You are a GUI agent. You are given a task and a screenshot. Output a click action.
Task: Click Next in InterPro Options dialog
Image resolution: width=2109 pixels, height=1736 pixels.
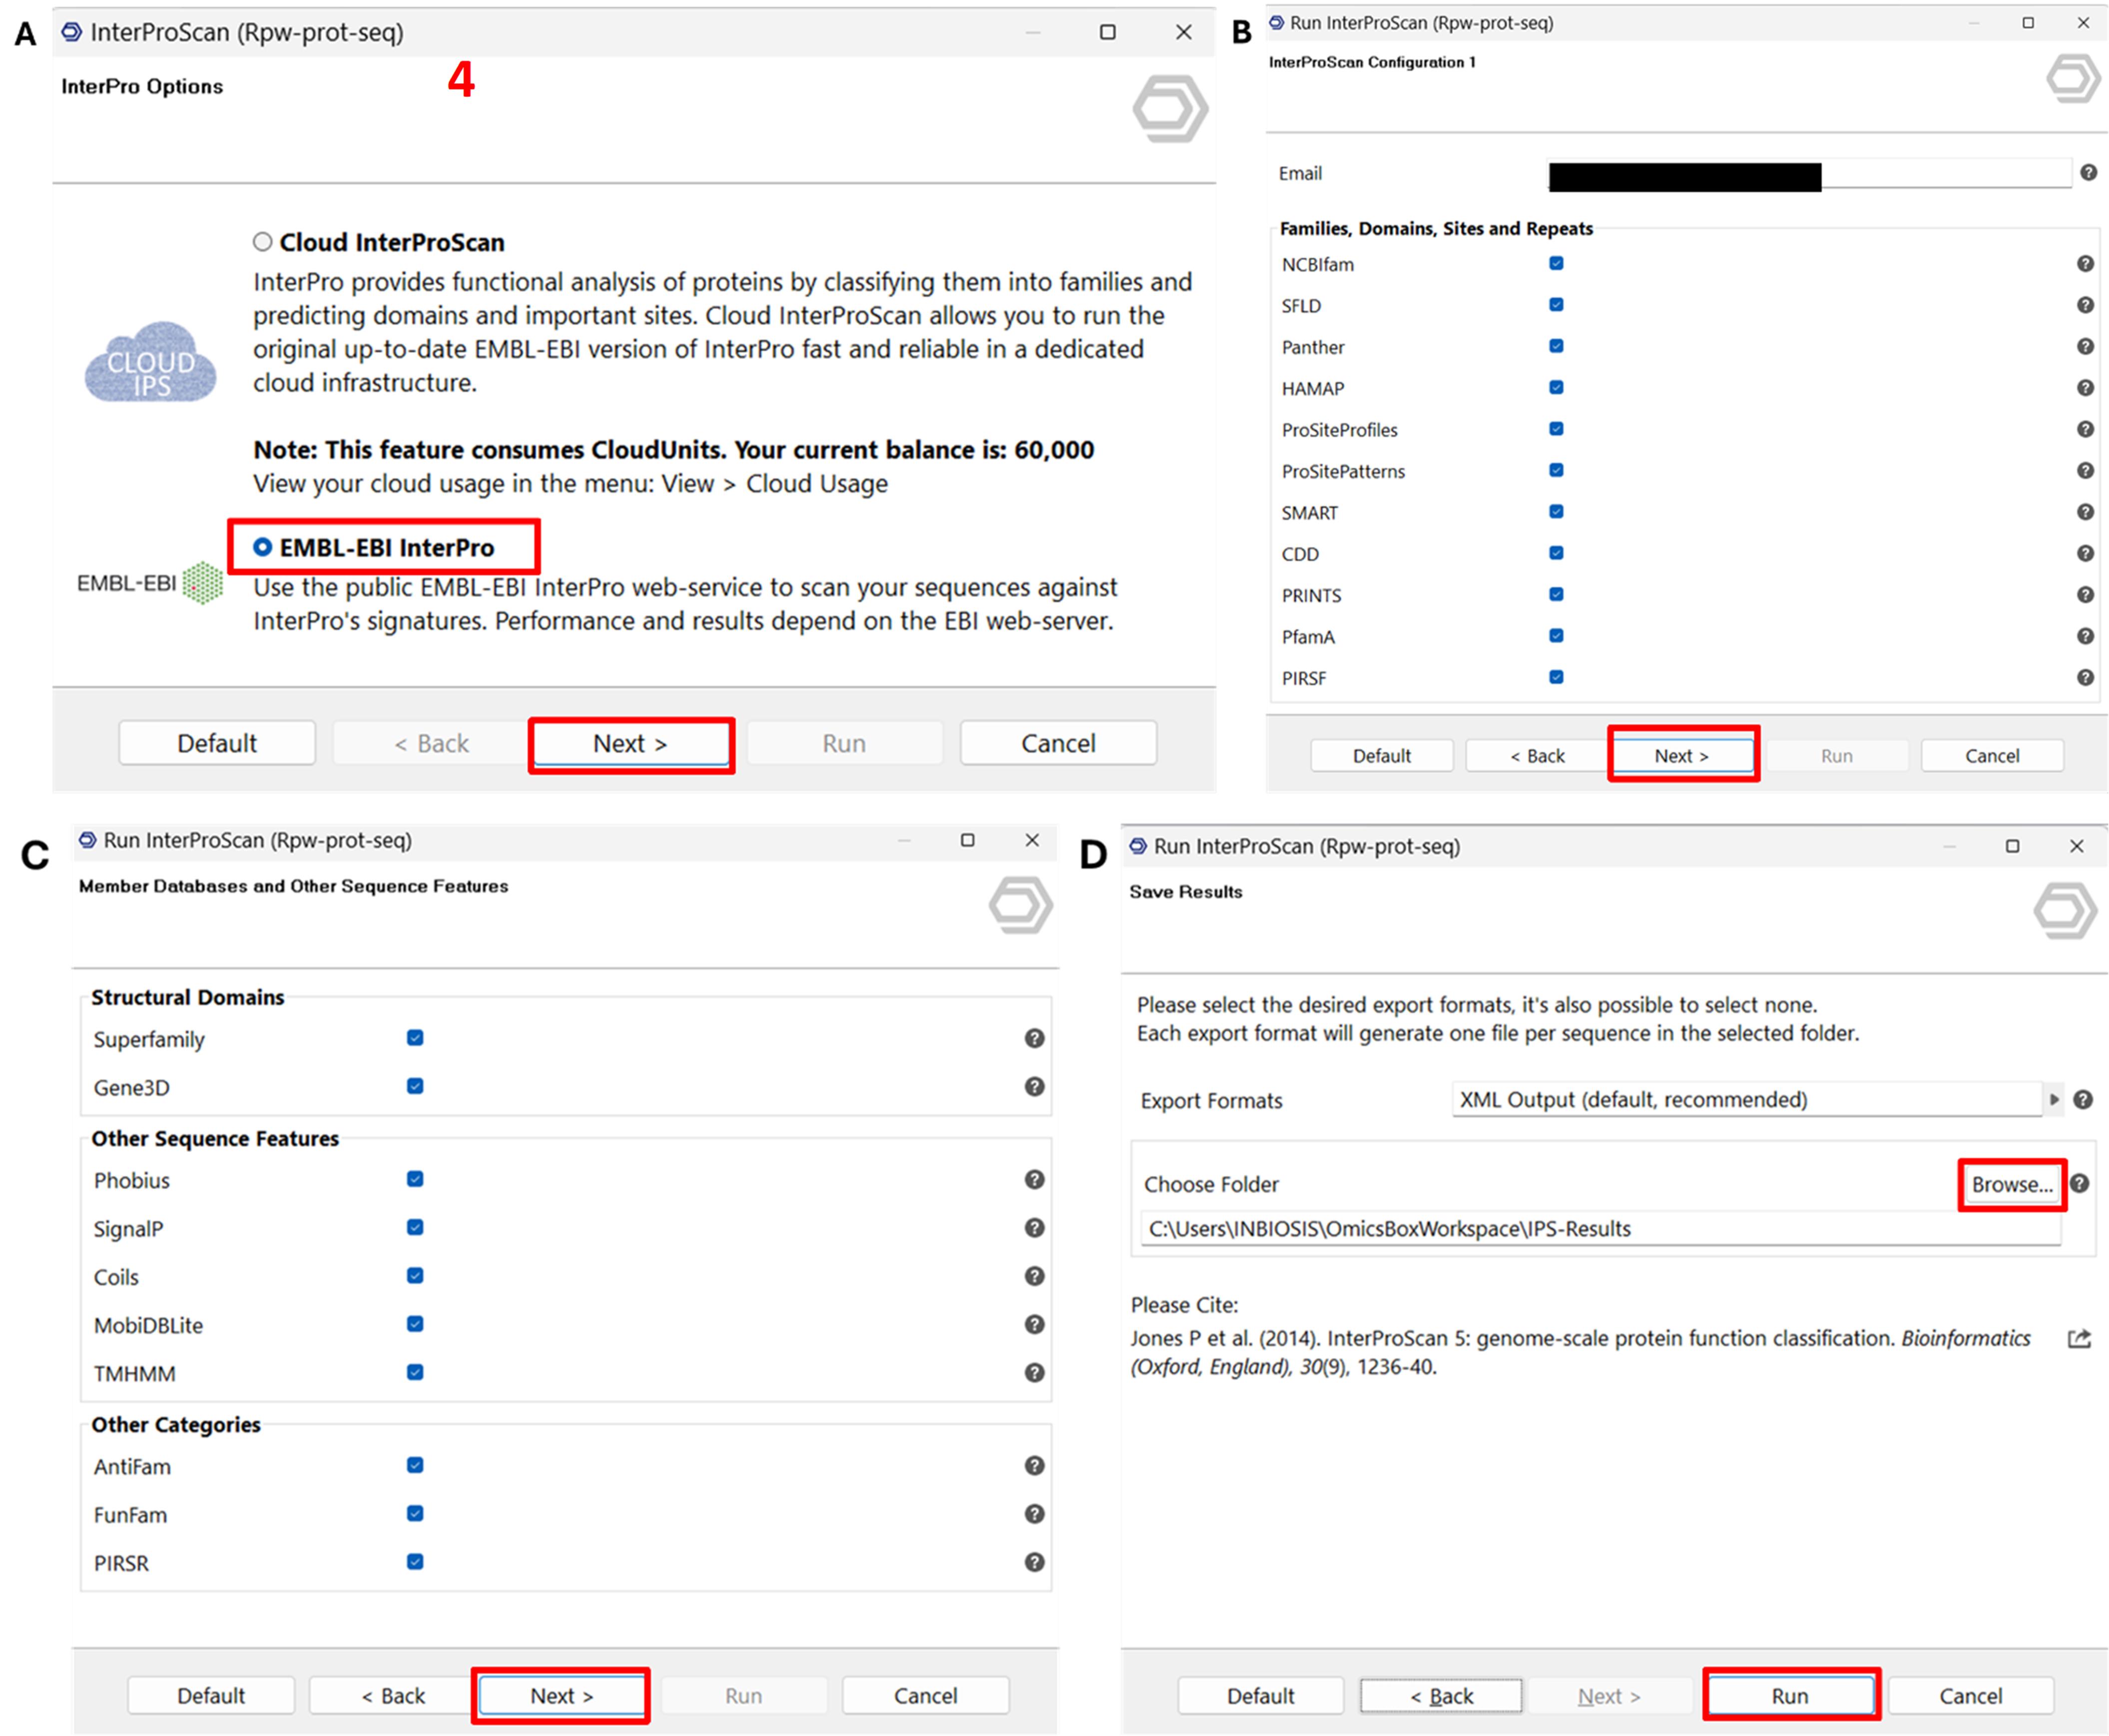630,744
